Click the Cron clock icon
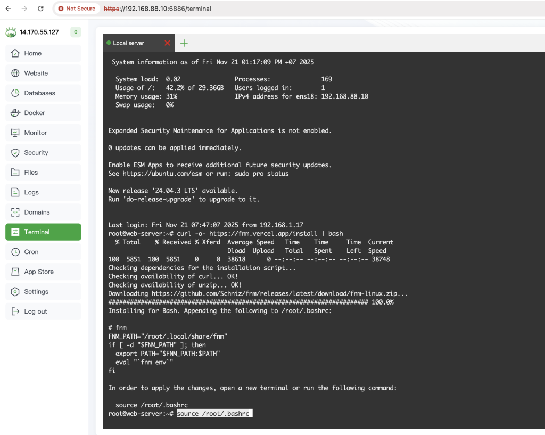The image size is (545, 435). coord(15,252)
